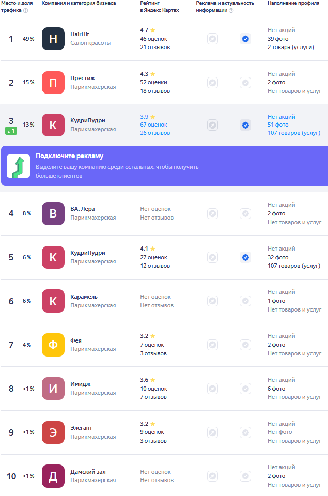The image size is (328, 496).
Task: Click the 39 фото text
Action: point(278,39)
